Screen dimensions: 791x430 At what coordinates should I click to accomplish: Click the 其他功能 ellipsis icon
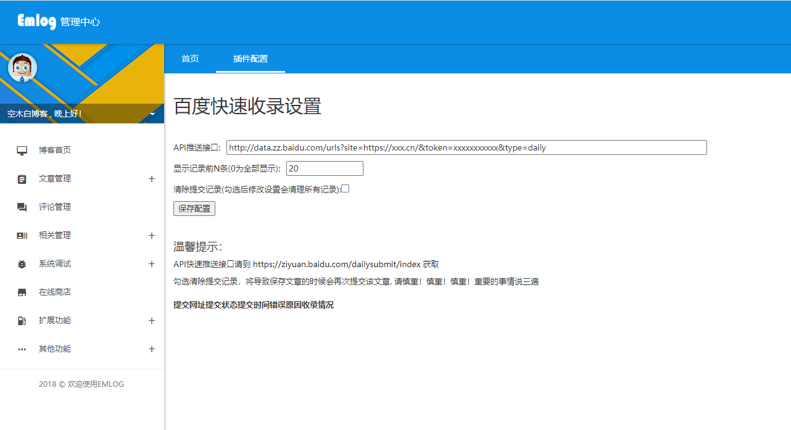[x=22, y=348]
